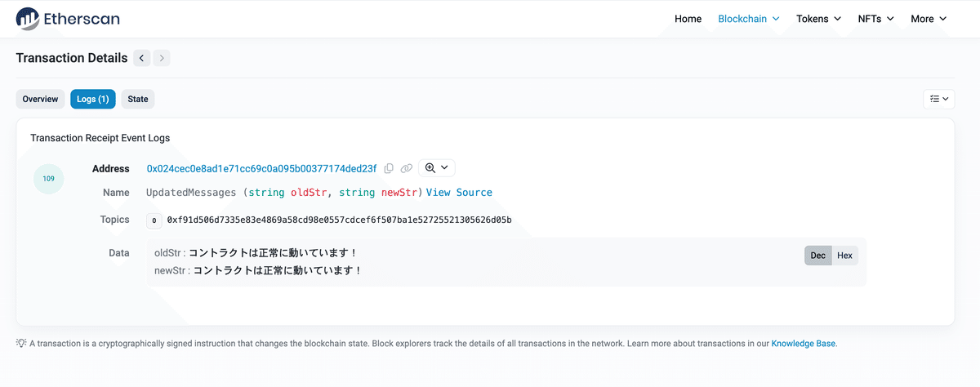Screen dimensions: 980x387
Task: Click the Etherscan logo icon
Action: click(x=28, y=18)
